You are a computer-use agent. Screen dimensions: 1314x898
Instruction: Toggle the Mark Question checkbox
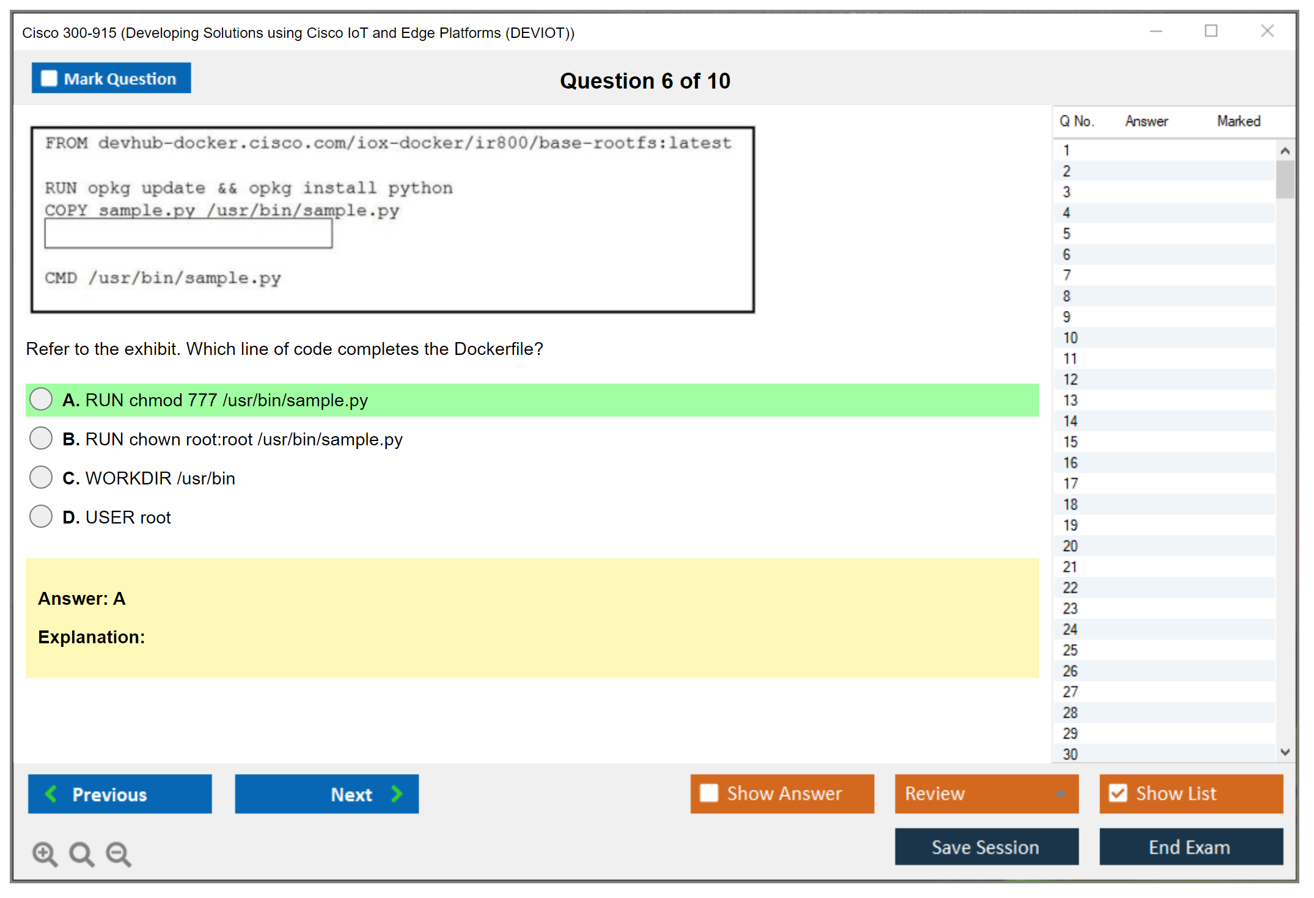coord(49,79)
